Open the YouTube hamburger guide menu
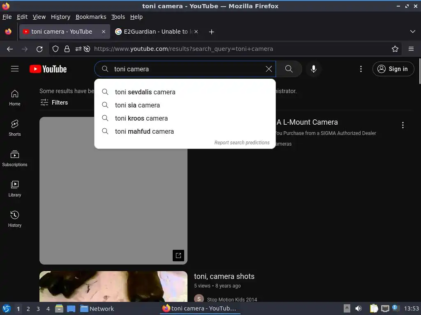This screenshot has width=421, height=315. pos(15,69)
